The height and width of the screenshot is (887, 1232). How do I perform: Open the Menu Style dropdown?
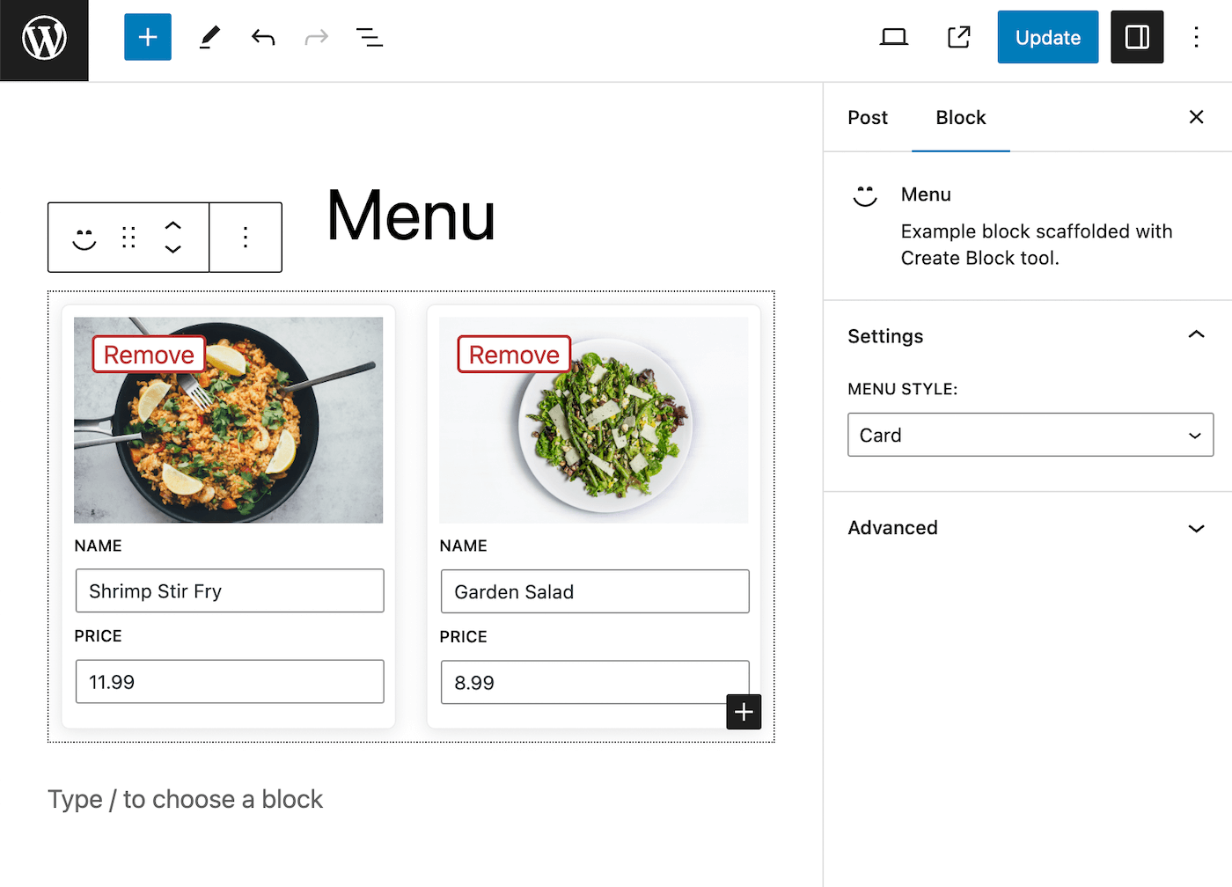(x=1030, y=435)
